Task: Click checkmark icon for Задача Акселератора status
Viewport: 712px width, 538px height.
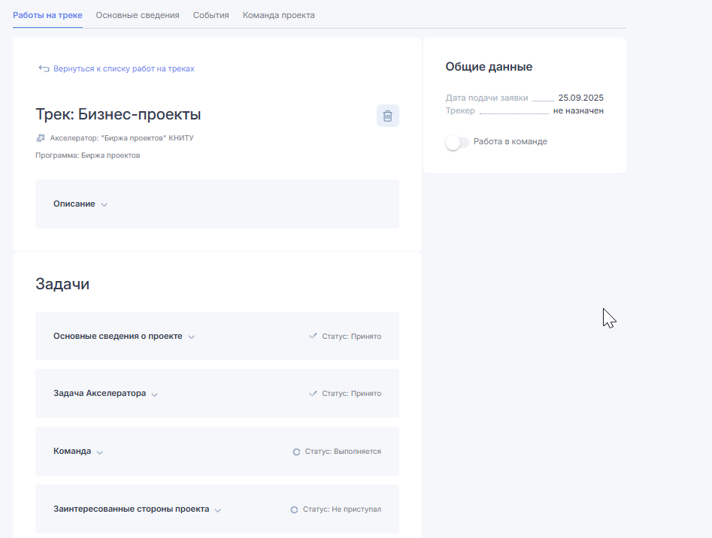Action: tap(313, 393)
